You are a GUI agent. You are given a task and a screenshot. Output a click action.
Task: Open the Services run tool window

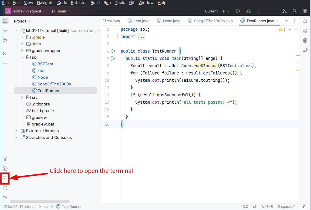point(5,169)
